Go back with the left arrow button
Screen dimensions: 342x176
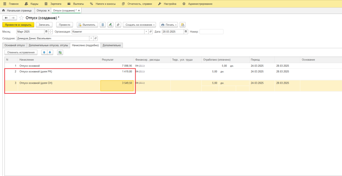[6, 18]
